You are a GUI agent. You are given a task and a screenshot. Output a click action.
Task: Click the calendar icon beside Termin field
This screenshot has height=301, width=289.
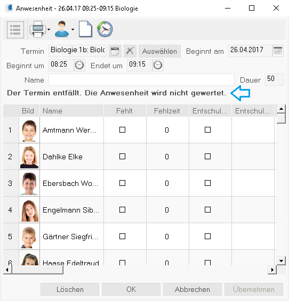[x=115, y=51]
